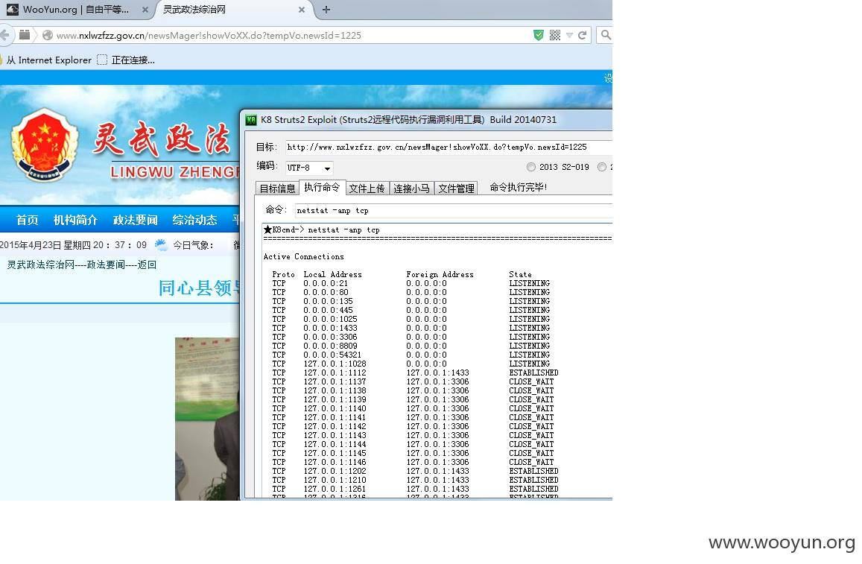The height and width of the screenshot is (564, 862).
Task: Open the 政法要闻 navigation menu item
Action: coord(136,220)
